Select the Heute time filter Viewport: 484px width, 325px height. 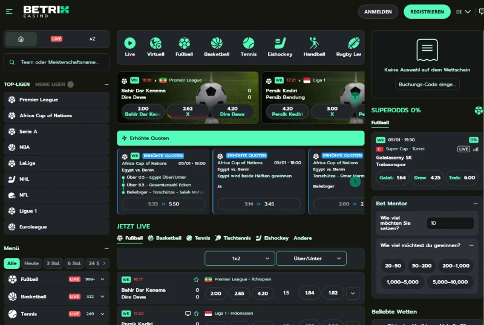32,263
